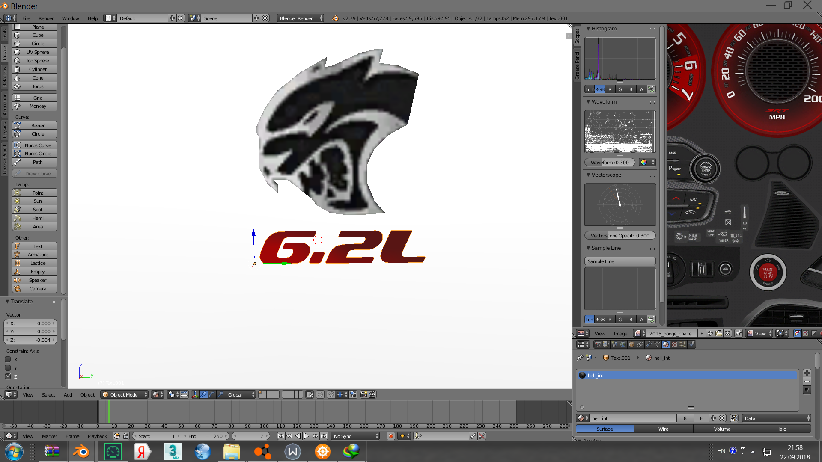Screen dimensions: 822x462
Task: Open Blender from the Windows taskbar
Action: (x=81, y=452)
